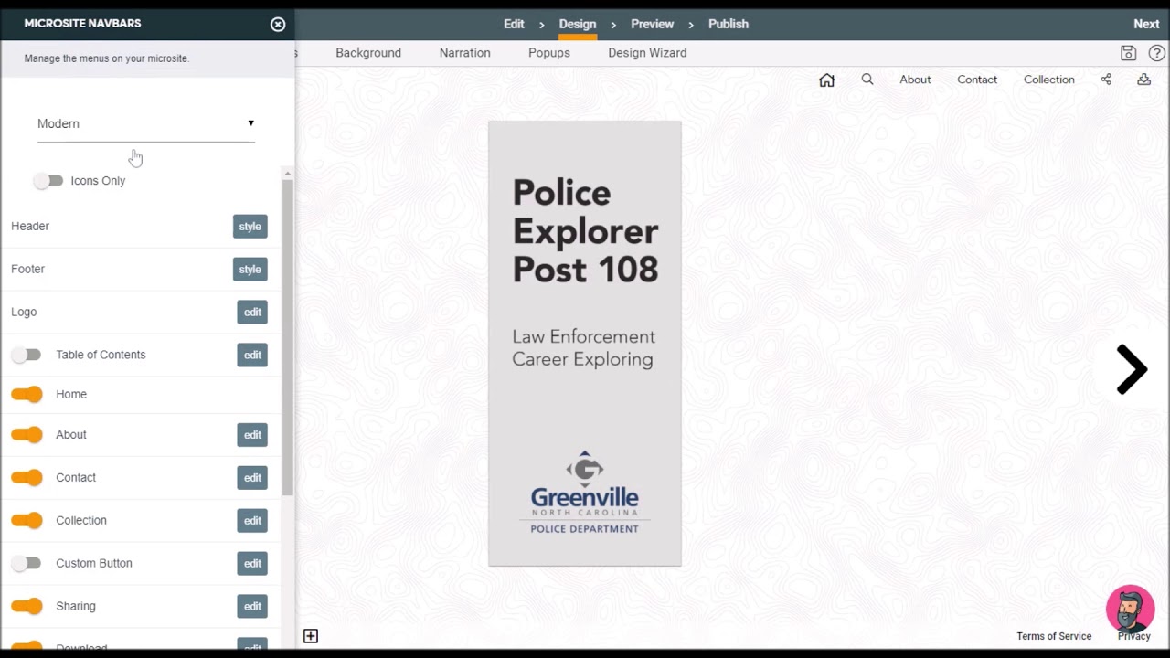Go to next page with right arrow

(x=1132, y=369)
